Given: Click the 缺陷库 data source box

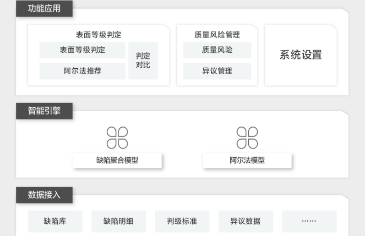Looking at the screenshot, I should [x=55, y=221].
